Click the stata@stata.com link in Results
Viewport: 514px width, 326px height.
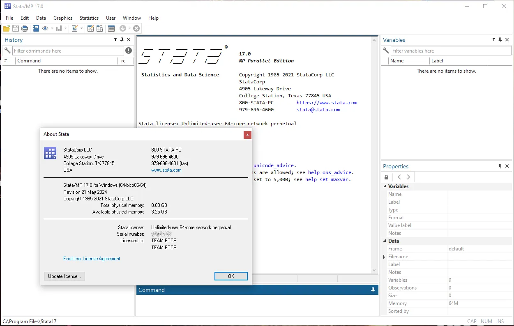[x=318, y=110]
